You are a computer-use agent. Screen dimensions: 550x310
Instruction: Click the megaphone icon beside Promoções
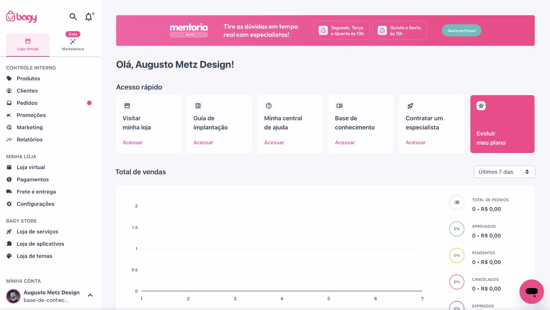[9, 115]
